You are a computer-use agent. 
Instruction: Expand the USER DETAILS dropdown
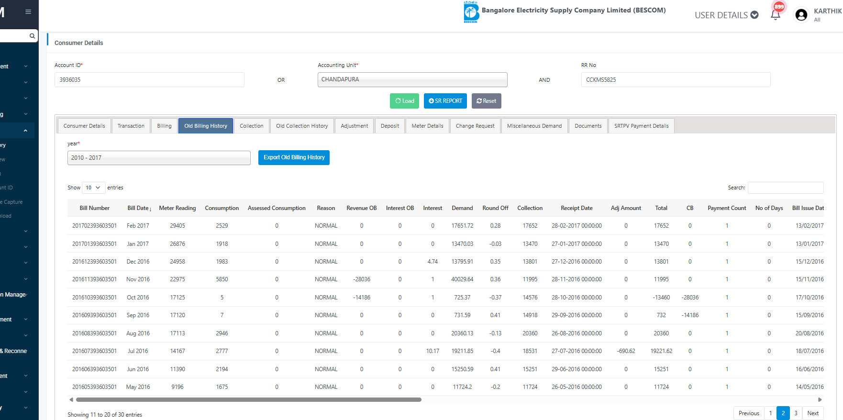pos(726,15)
